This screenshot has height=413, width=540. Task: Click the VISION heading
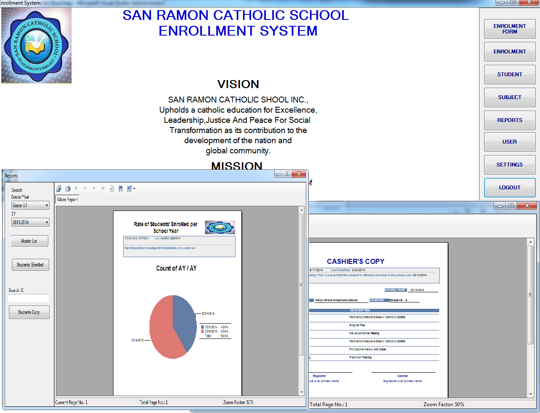click(238, 84)
